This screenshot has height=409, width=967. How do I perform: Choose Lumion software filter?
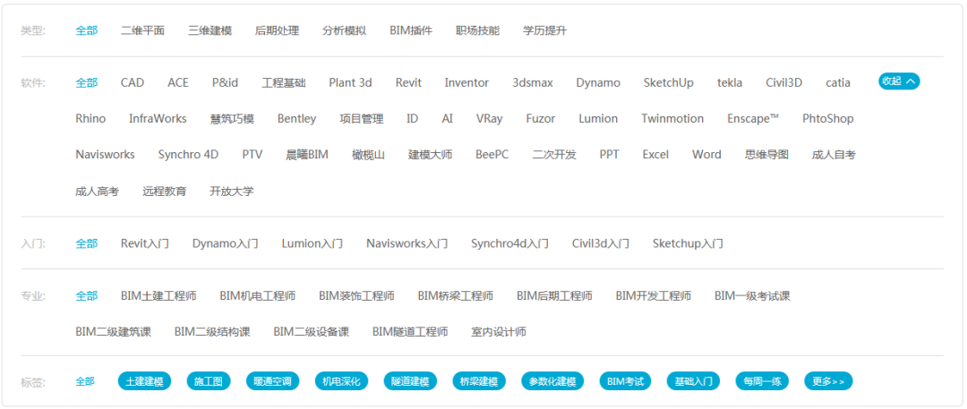pos(598,118)
